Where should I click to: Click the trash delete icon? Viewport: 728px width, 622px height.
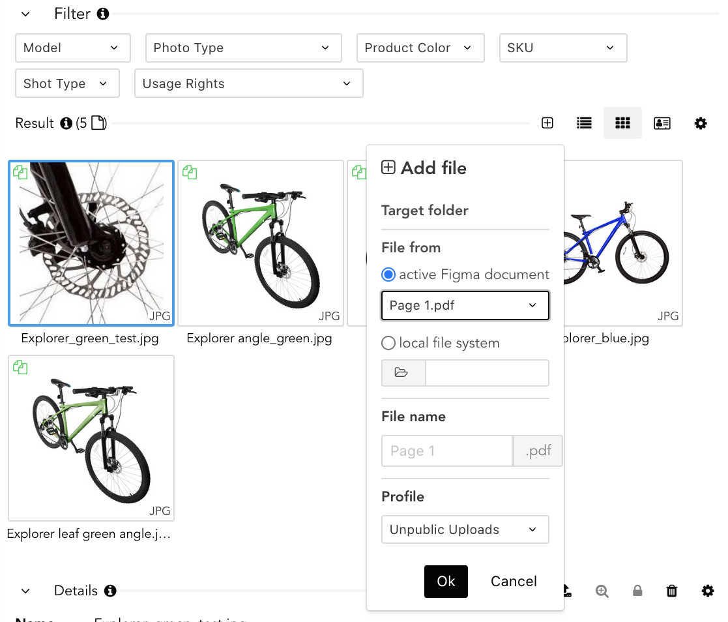coord(672,591)
